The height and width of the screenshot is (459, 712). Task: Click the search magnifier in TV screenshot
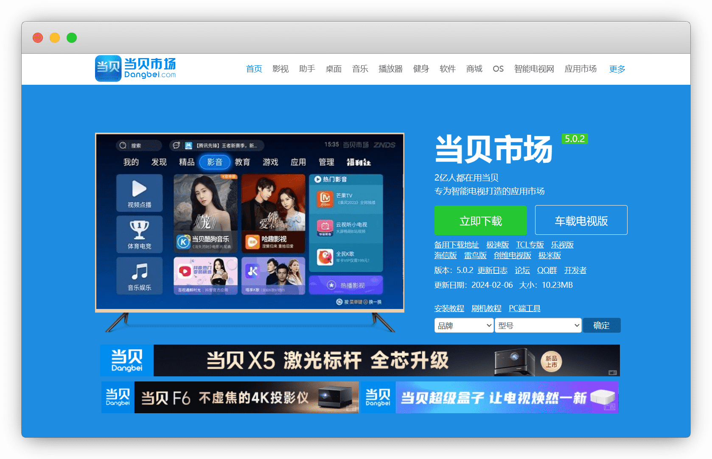click(123, 145)
